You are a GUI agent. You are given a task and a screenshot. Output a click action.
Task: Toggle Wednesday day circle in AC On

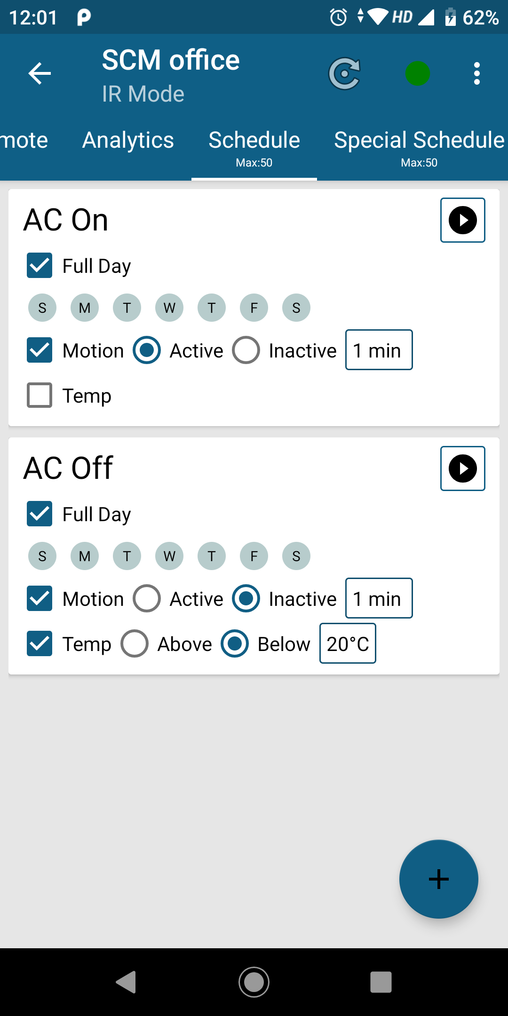click(x=169, y=308)
